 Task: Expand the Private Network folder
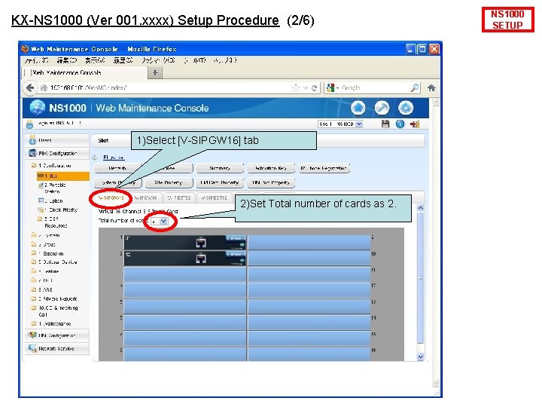(54, 298)
